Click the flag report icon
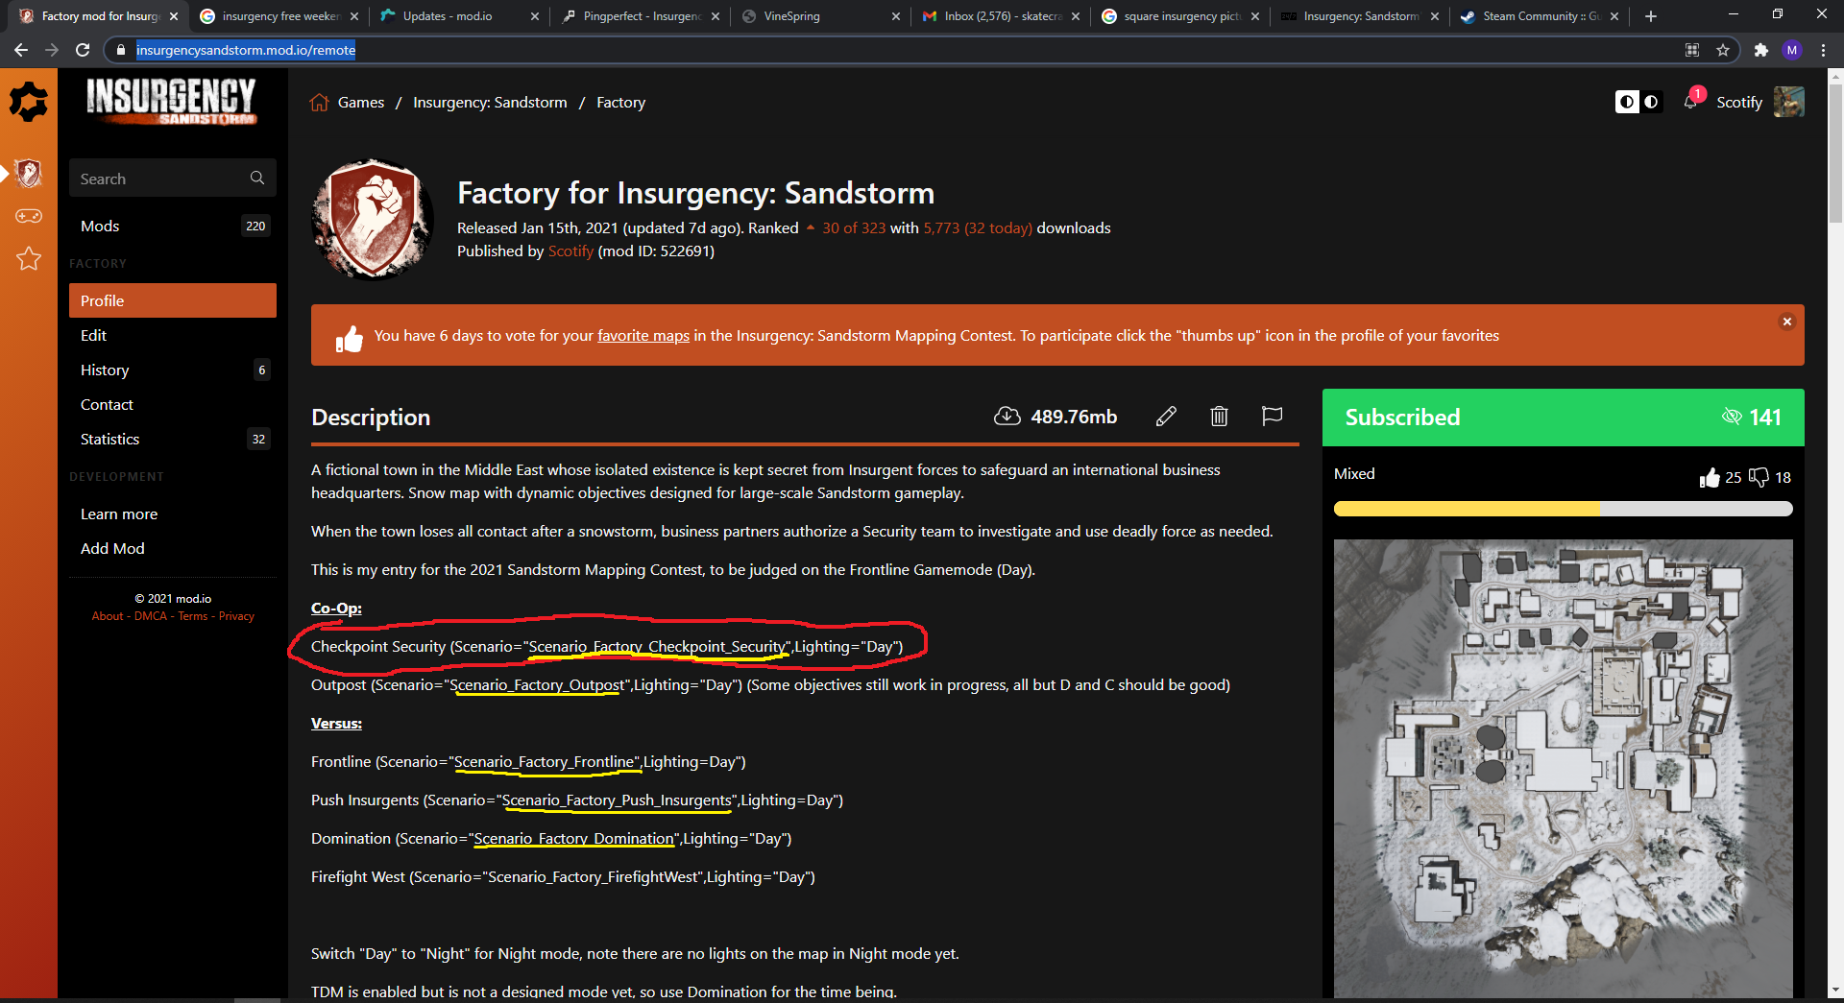The image size is (1844, 1003). (x=1272, y=417)
